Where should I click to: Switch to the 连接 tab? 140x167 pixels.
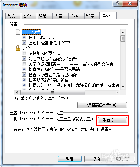click(76, 16)
